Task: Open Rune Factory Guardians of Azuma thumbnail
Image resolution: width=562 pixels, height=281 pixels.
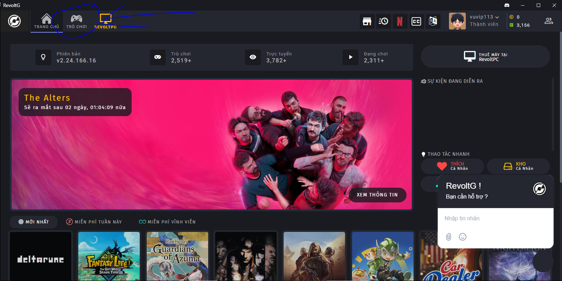Action: point(177,256)
